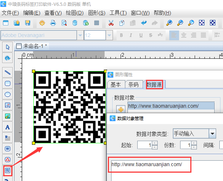
Task: Switch to the 条码 tab
Action: click(134, 85)
